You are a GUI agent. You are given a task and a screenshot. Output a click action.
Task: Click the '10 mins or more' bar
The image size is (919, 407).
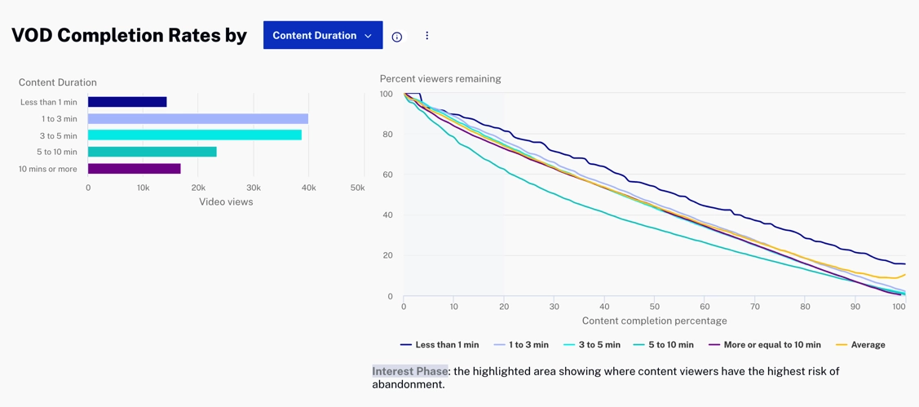pyautogui.click(x=134, y=169)
